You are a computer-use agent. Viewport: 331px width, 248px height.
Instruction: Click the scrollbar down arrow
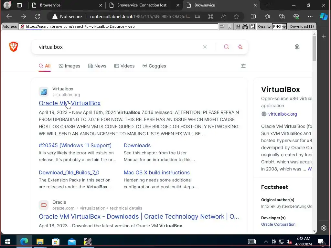(314, 231)
